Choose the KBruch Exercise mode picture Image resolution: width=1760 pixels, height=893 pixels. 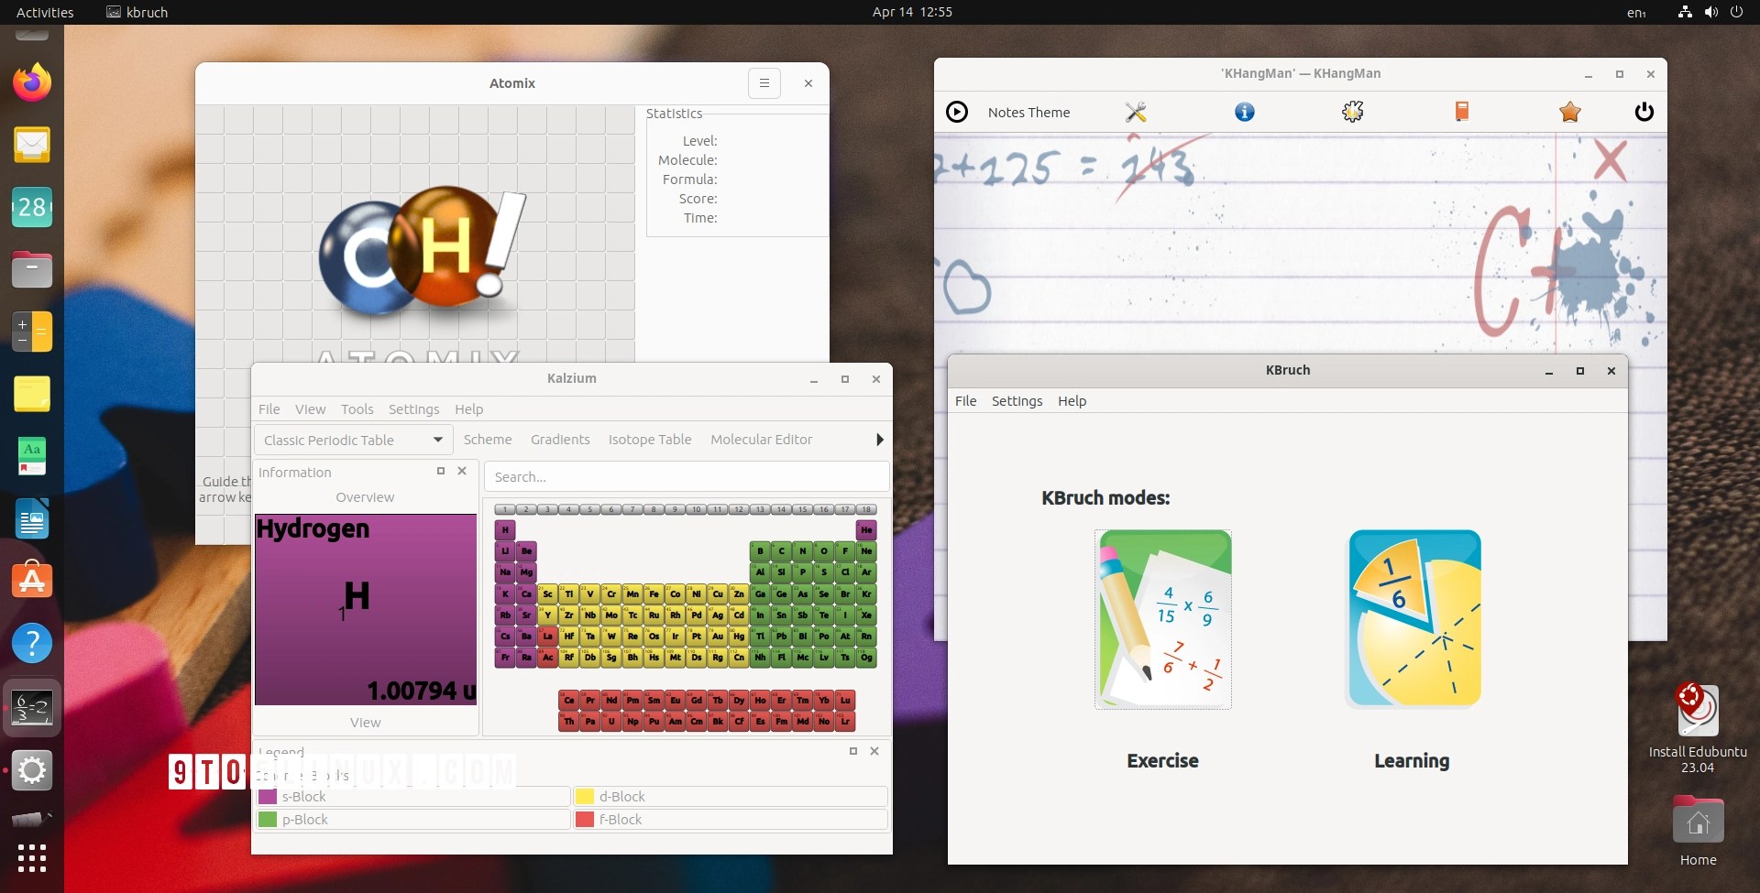click(1163, 619)
